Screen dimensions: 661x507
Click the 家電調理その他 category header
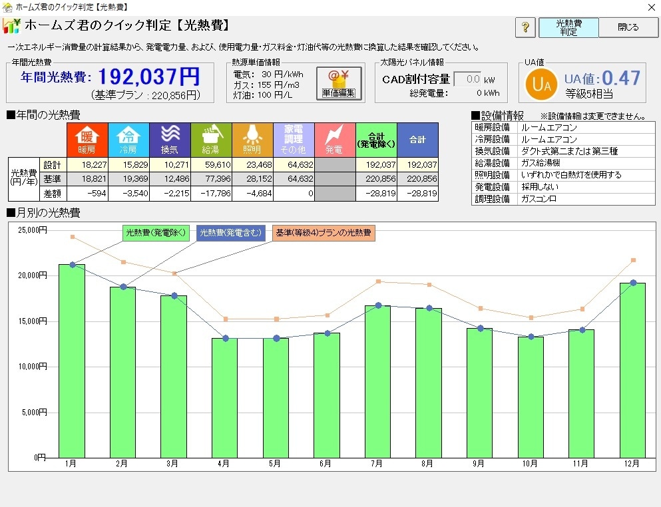pos(294,140)
